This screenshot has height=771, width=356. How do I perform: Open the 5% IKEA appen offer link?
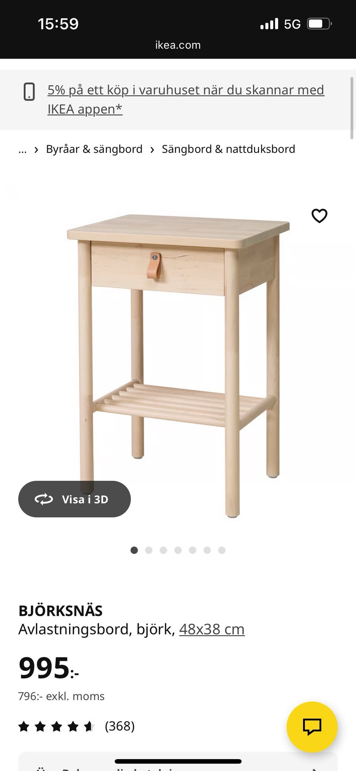(186, 99)
